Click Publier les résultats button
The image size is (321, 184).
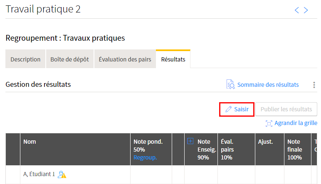pyautogui.click(x=286, y=109)
